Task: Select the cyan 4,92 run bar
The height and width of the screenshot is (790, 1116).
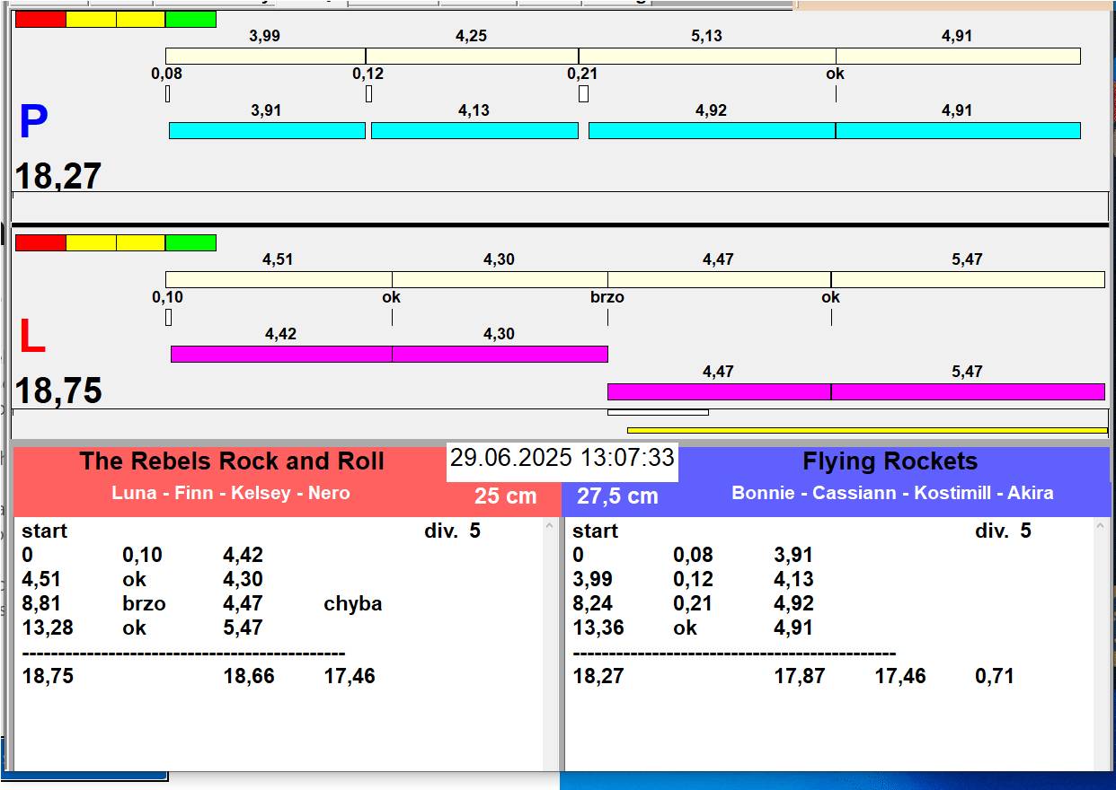Action: point(712,131)
